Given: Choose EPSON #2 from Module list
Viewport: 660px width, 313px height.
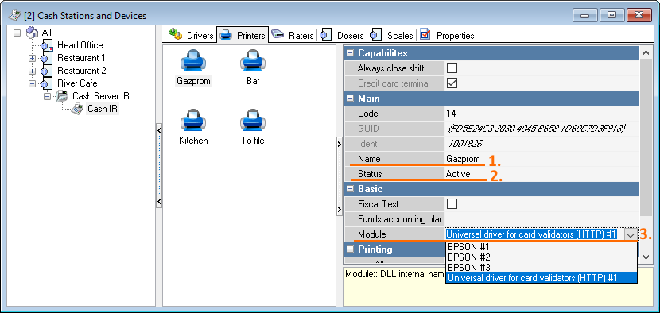Looking at the screenshot, I should [541, 257].
